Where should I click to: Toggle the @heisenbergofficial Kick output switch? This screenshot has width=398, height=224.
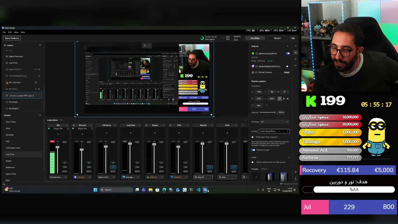point(288,54)
